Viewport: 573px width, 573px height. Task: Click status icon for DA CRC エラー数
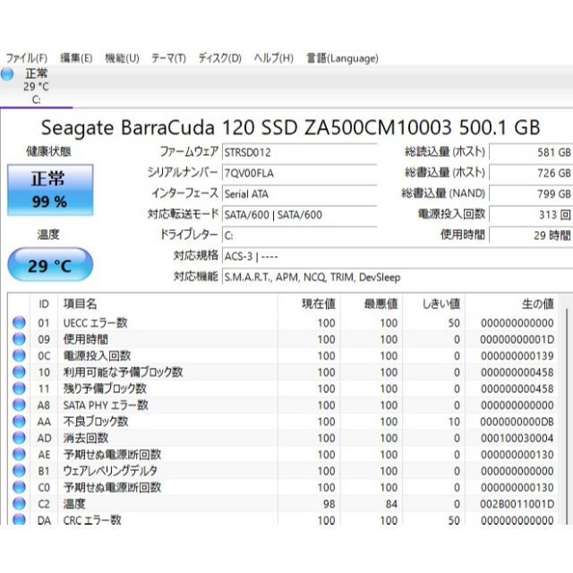coord(19,519)
